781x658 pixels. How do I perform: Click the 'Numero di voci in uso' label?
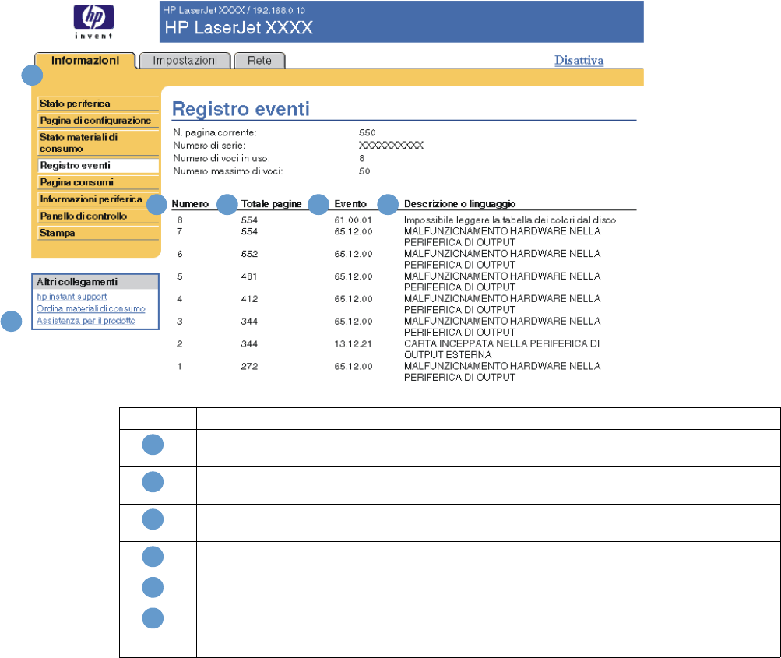coord(222,158)
